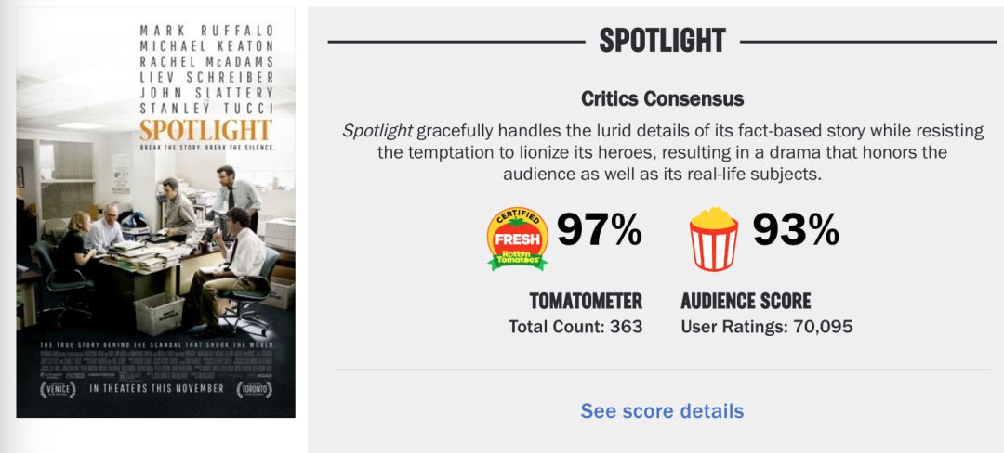Click User Ratings: 70,095 text
Image resolution: width=1004 pixels, height=453 pixels.
pyautogui.click(x=767, y=327)
